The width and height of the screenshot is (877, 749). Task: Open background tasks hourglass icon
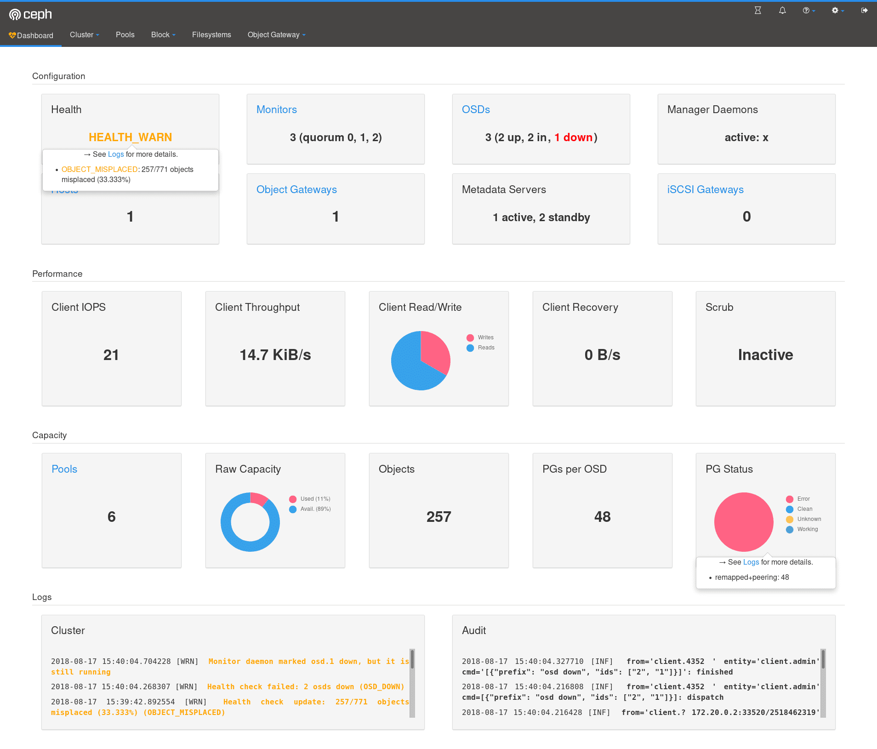(757, 11)
